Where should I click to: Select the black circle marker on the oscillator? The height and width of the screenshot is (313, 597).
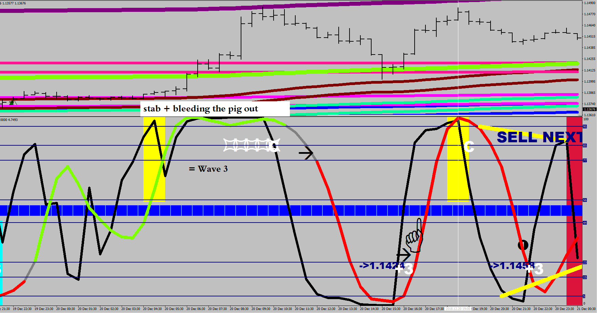(523, 245)
